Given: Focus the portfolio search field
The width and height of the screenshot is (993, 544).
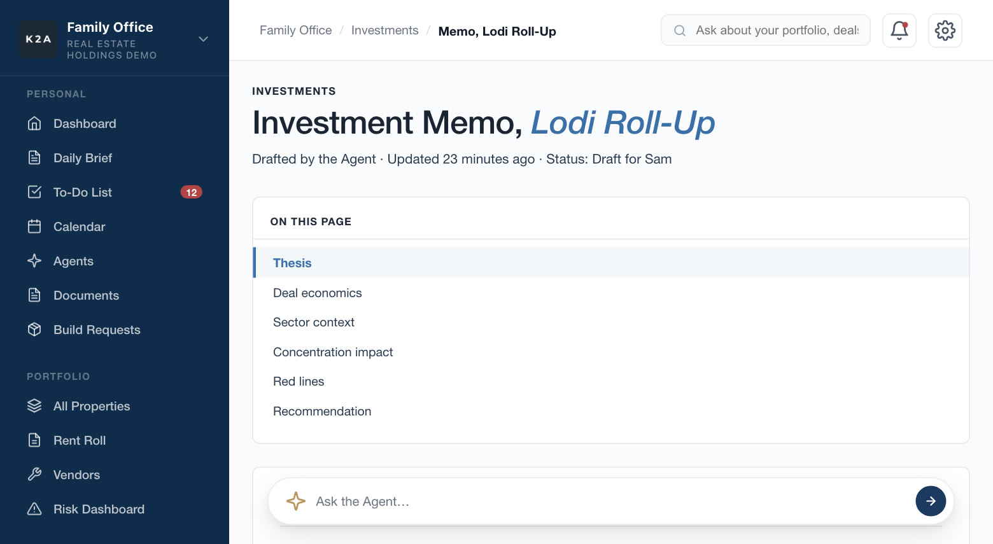Looking at the screenshot, I should click(766, 31).
